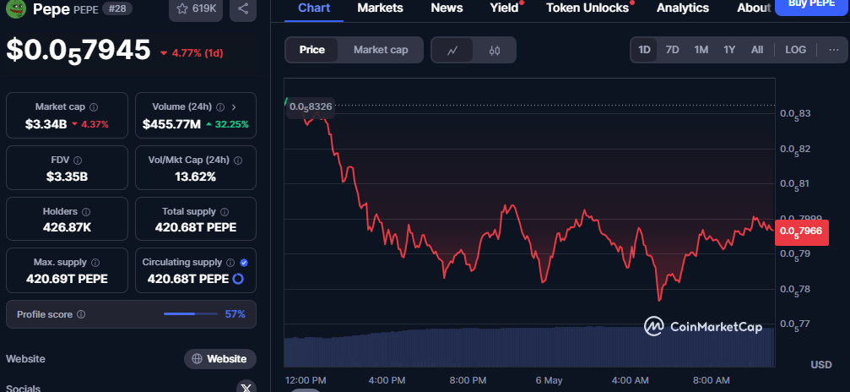Switch to the Markets tab
This screenshot has width=850, height=392.
[x=381, y=8]
